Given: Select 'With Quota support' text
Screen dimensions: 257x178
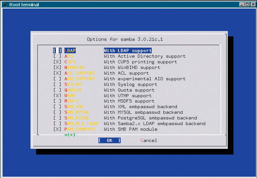Looking at the screenshot, I should pyautogui.click(x=129, y=90).
